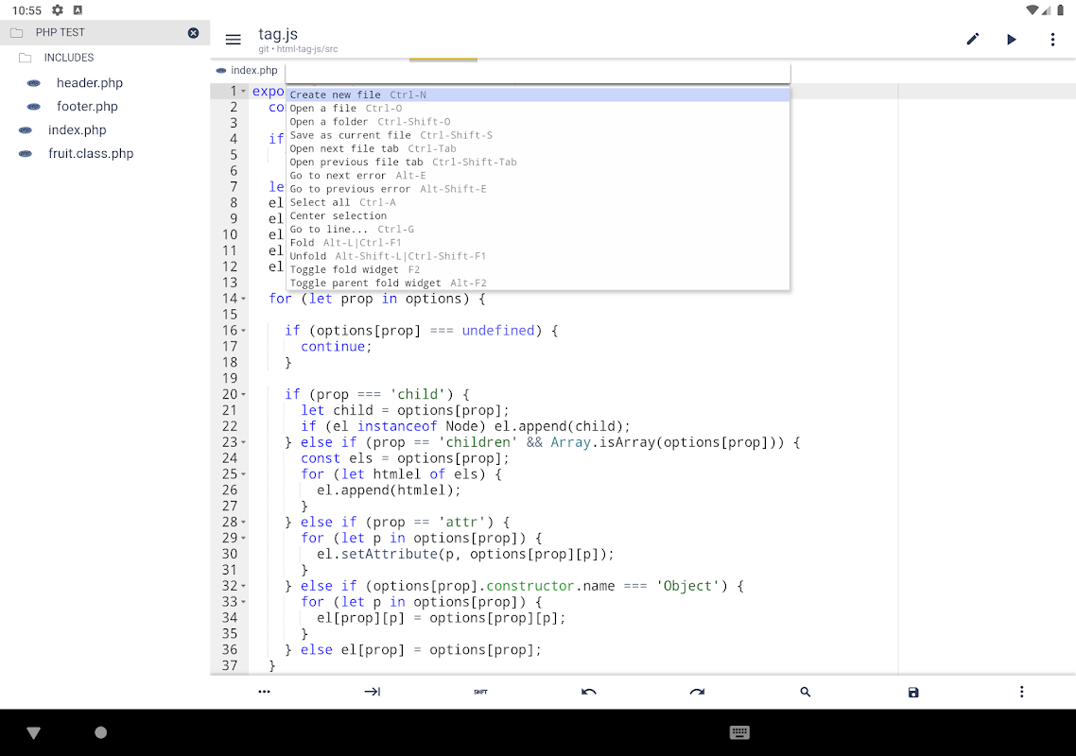Click PHP icon beside fruit.class.php
Viewport: 1076px width, 756px height.
click(x=26, y=154)
